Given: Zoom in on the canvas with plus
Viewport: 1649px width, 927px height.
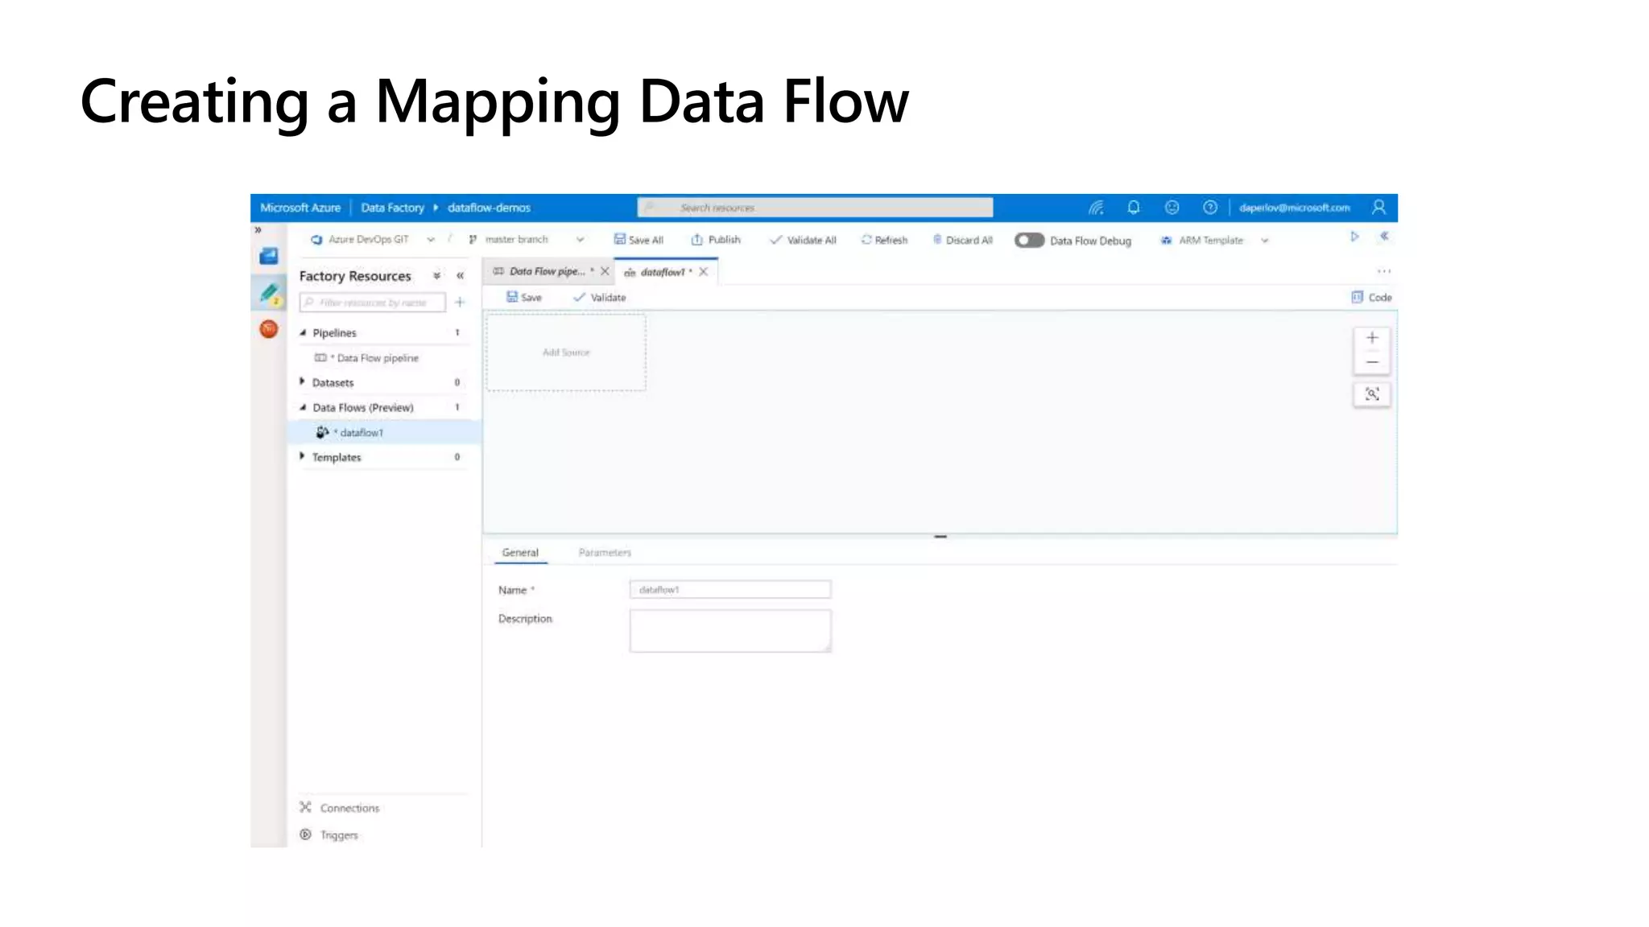Looking at the screenshot, I should pyautogui.click(x=1372, y=338).
